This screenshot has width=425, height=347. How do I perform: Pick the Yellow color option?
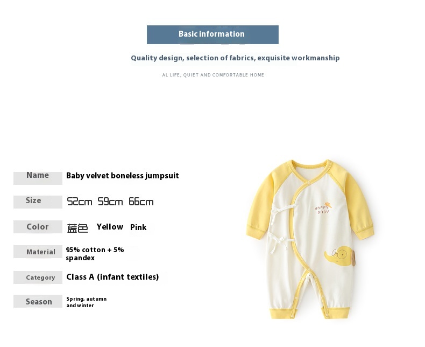[x=110, y=227]
